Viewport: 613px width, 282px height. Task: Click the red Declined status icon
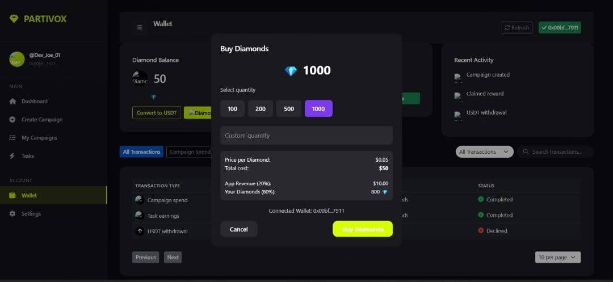[481, 230]
